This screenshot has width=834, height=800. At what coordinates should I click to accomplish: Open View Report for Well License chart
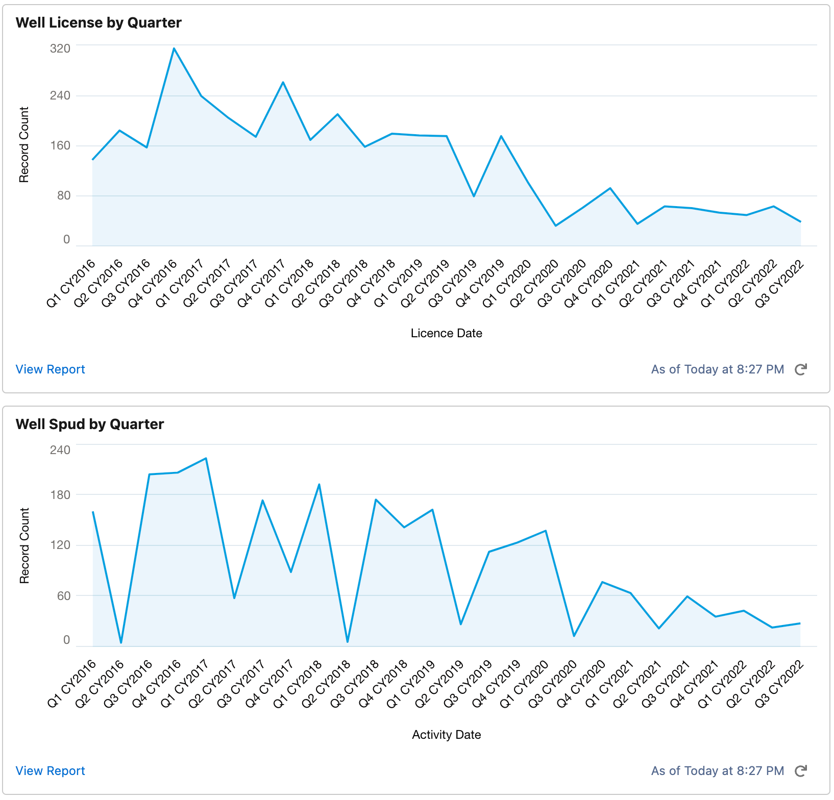click(50, 369)
